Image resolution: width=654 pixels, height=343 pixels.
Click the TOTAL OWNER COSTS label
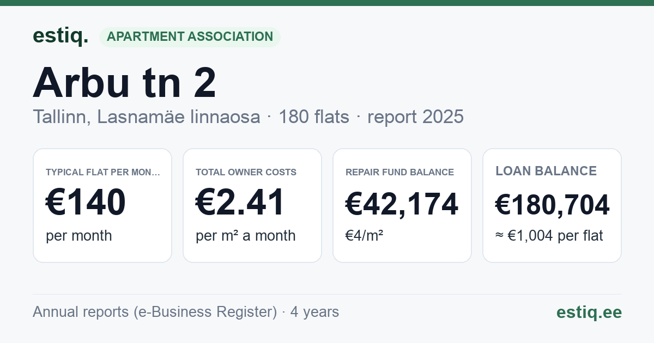[246, 172]
